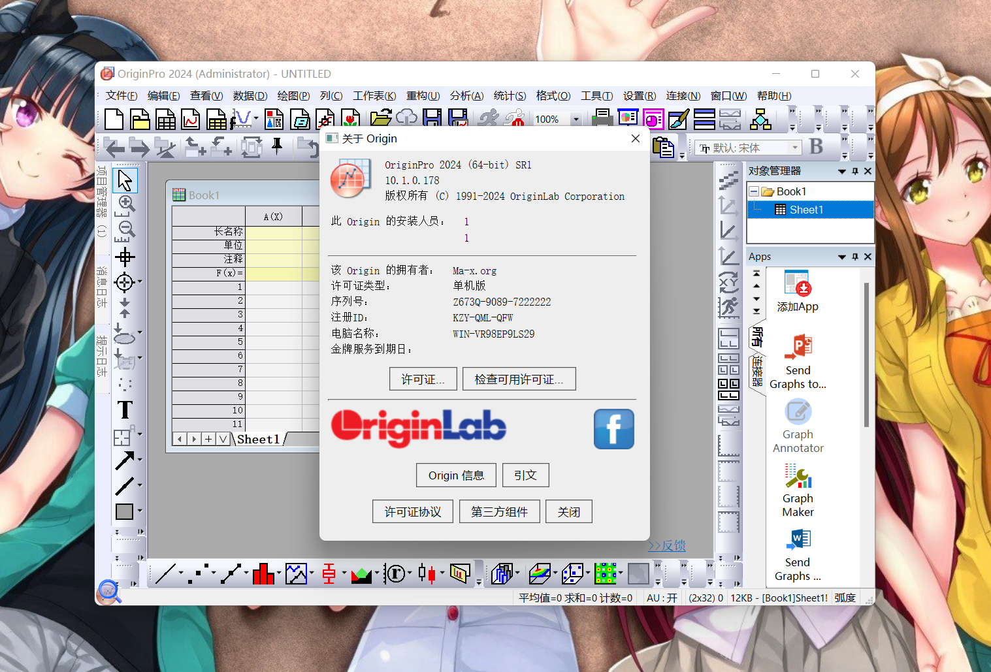
Task: Click the 关闭 button in About dialog
Action: 568,511
